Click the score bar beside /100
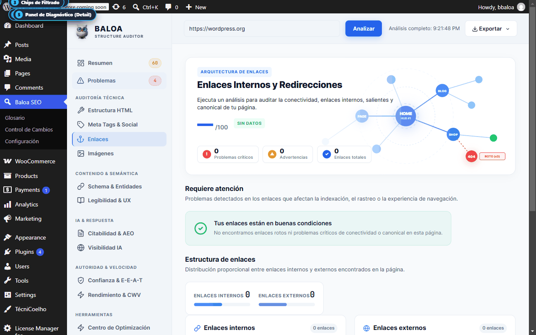 [x=205, y=124]
